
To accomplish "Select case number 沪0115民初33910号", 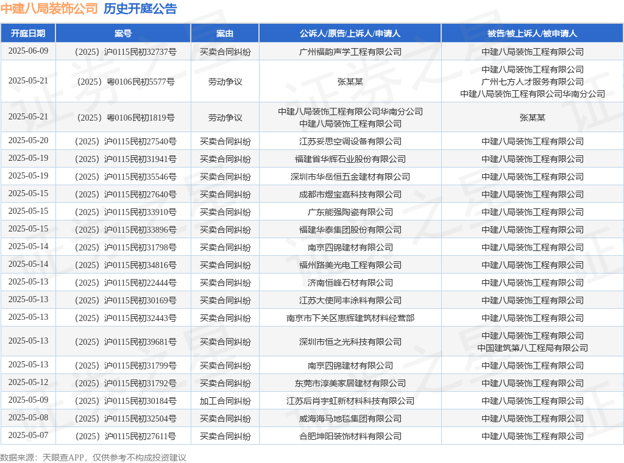I will [x=126, y=212].
